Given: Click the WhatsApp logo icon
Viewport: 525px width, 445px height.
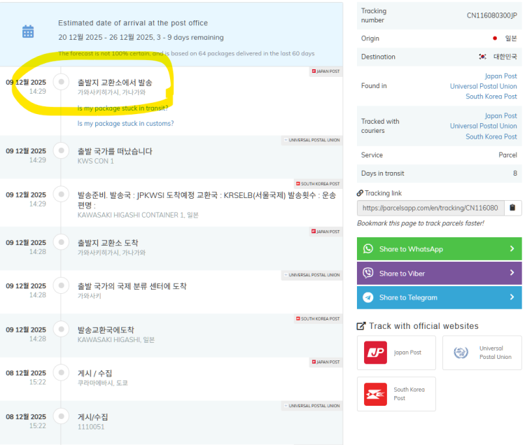Looking at the screenshot, I should tap(368, 249).
